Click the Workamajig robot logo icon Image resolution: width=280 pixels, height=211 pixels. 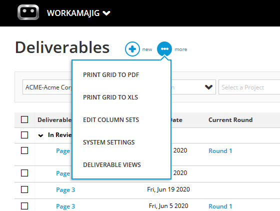click(x=28, y=12)
